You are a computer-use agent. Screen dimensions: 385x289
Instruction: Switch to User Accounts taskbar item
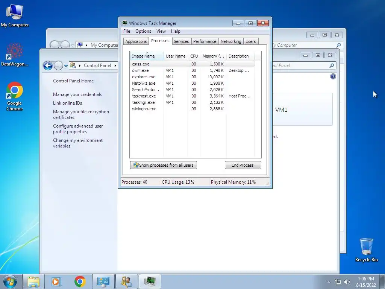pos(126,281)
